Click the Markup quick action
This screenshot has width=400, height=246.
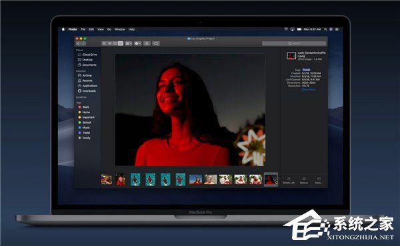[x=304, y=180]
